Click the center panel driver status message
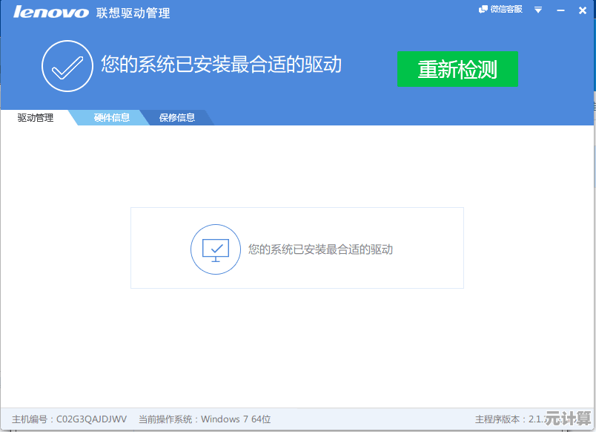 [320, 250]
